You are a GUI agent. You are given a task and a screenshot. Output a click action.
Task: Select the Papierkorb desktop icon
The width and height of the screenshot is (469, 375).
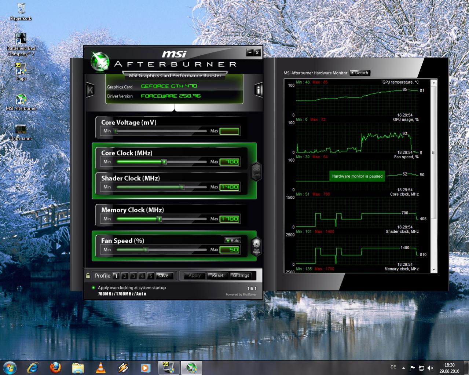[x=21, y=12]
